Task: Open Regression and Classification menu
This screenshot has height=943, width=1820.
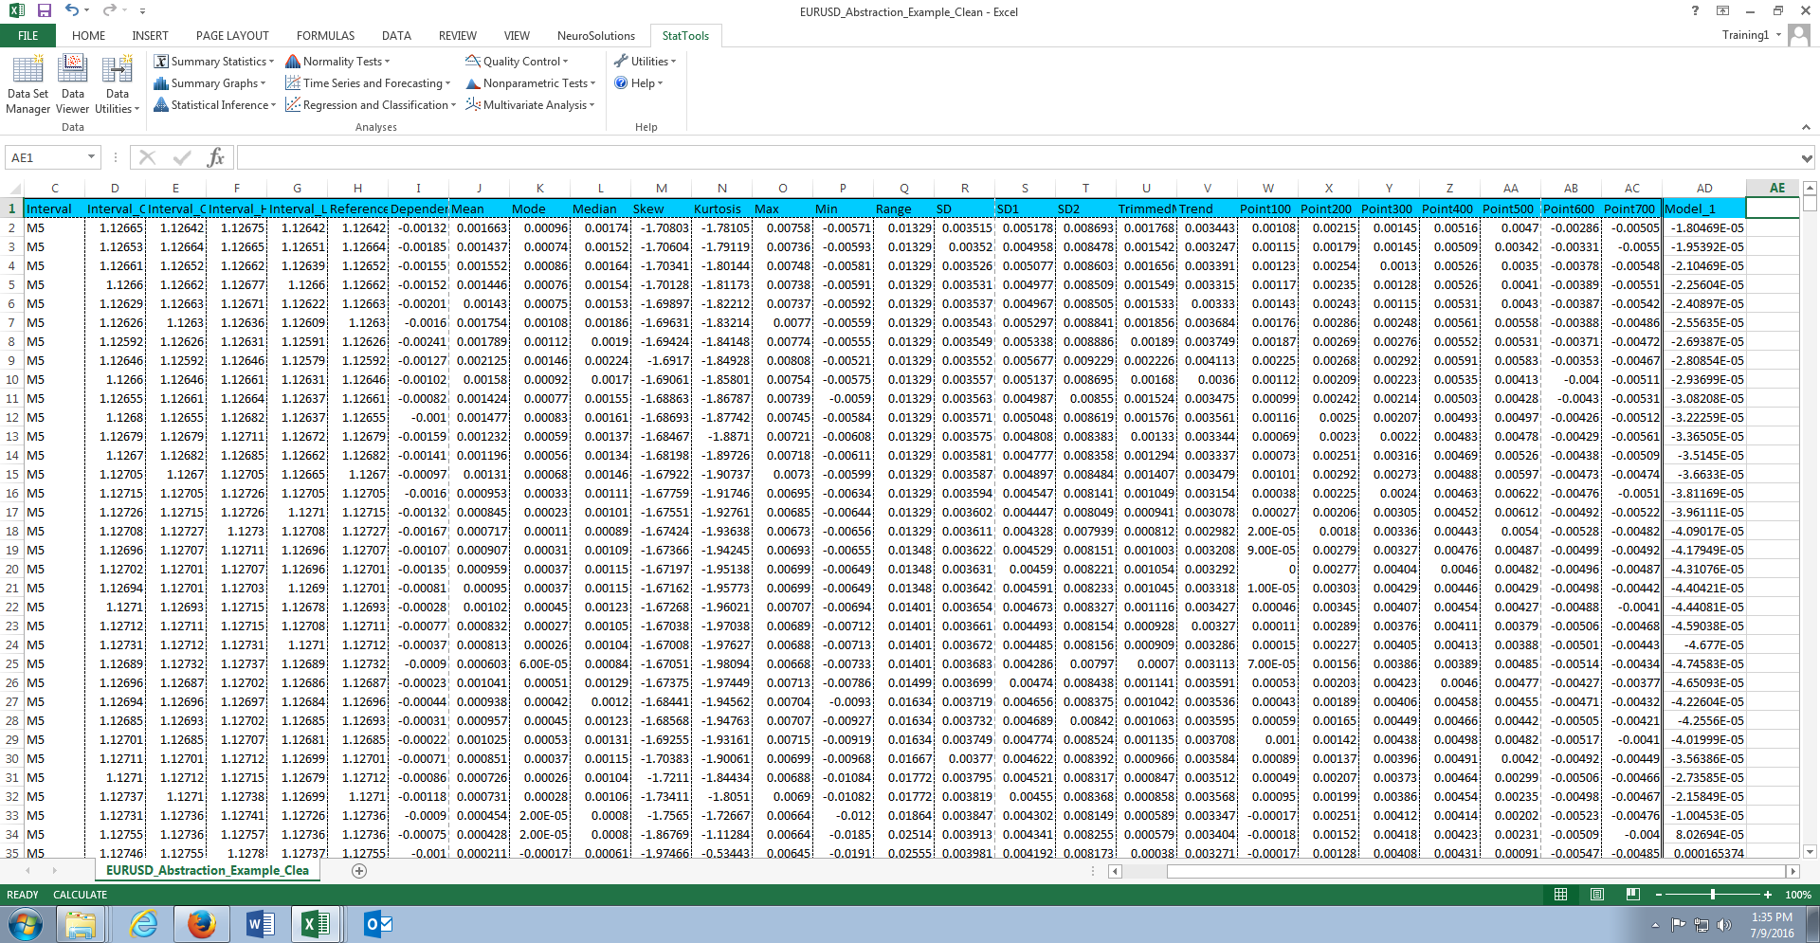Action: click(x=371, y=105)
